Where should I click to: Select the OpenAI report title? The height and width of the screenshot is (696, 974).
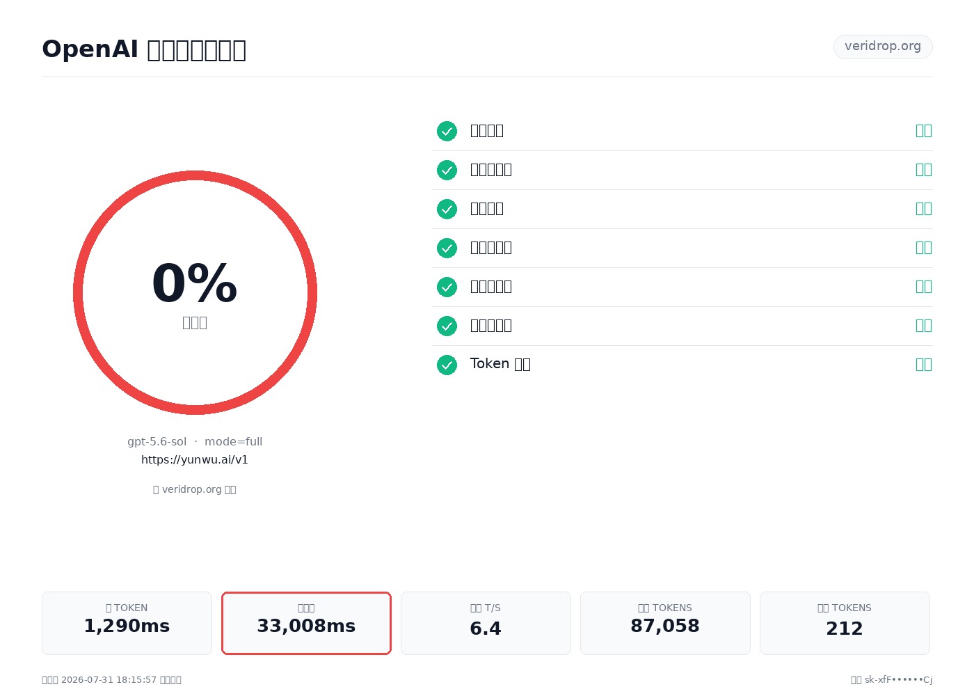tap(144, 49)
